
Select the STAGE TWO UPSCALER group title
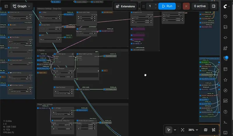(209, 59)
